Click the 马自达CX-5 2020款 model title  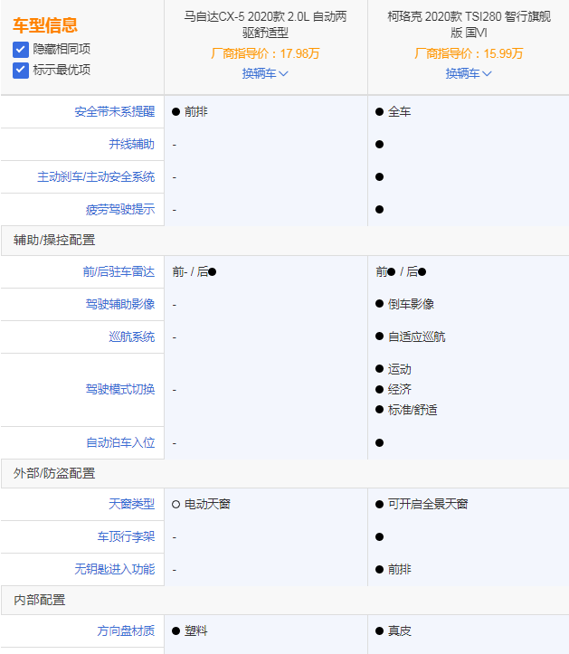(x=265, y=24)
